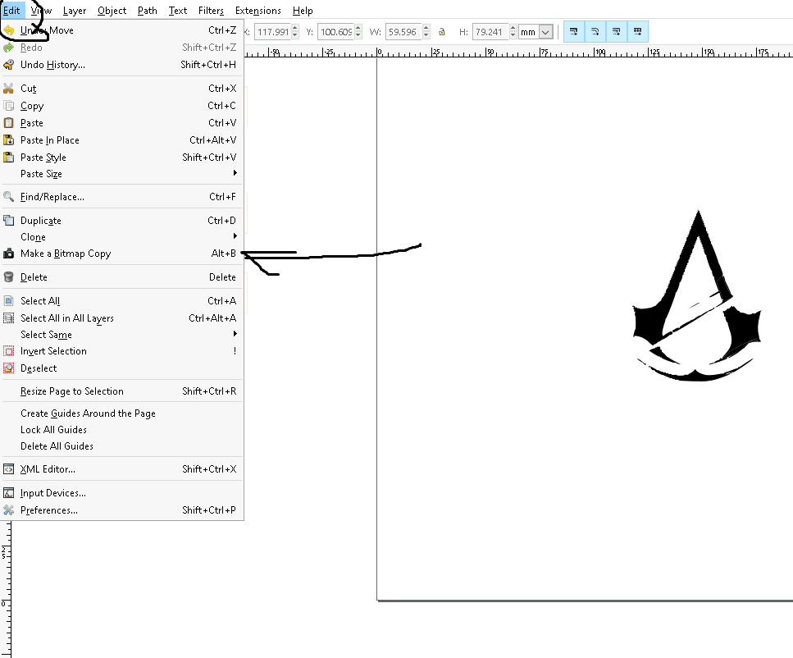Increase the W width spinner value
Viewport: 793px width, 658px height.
[x=424, y=29]
